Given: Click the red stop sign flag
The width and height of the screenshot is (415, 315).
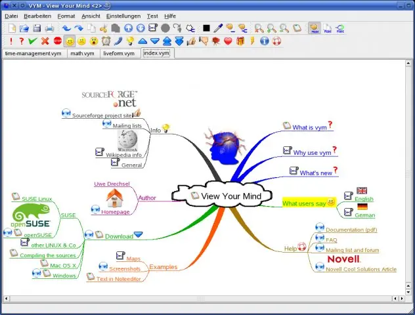Looking at the screenshot, I should coord(57,41).
